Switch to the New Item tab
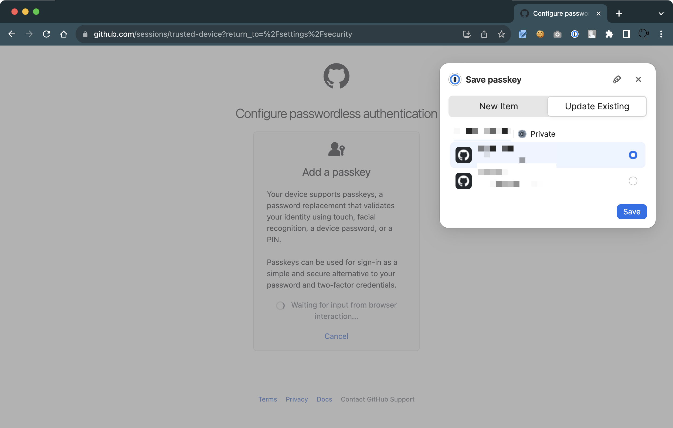Screen dimensions: 673x428 (x=498, y=106)
